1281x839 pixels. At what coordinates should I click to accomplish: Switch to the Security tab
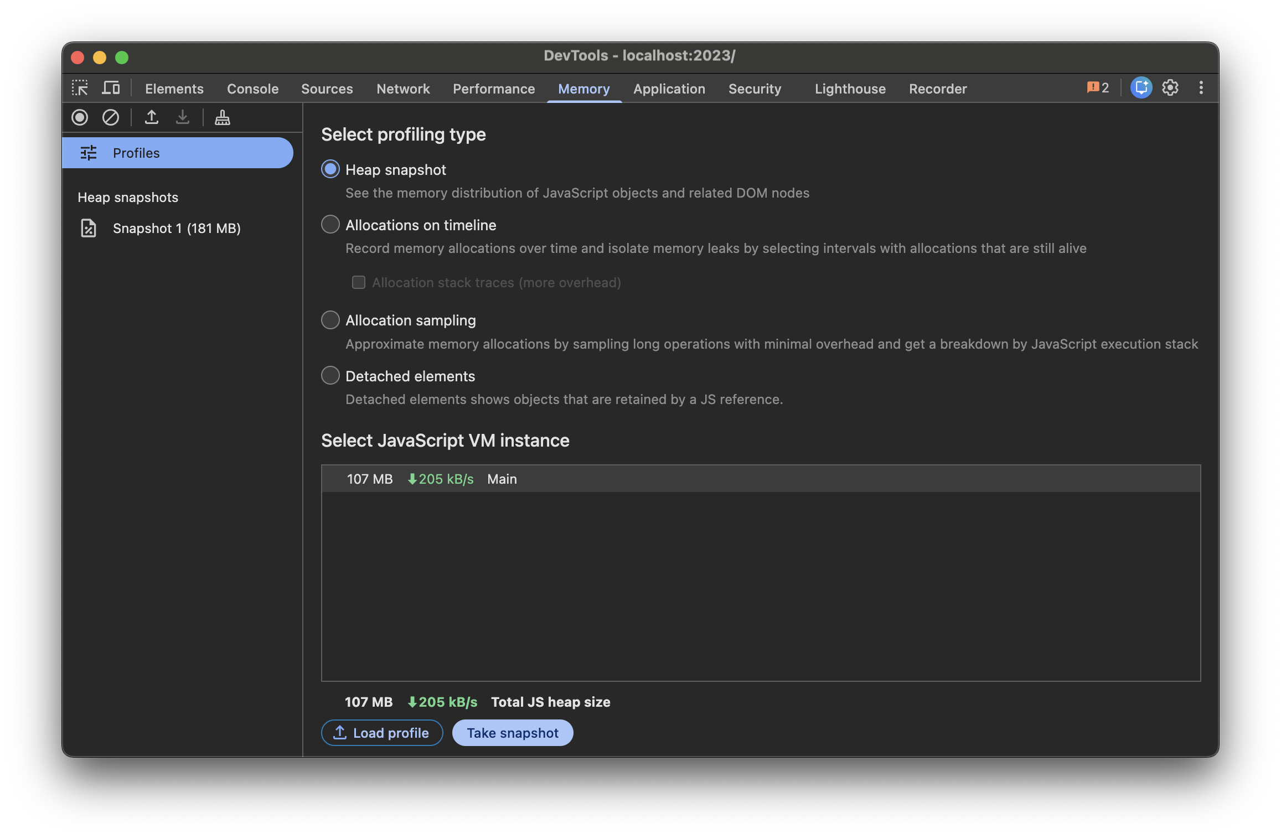755,89
